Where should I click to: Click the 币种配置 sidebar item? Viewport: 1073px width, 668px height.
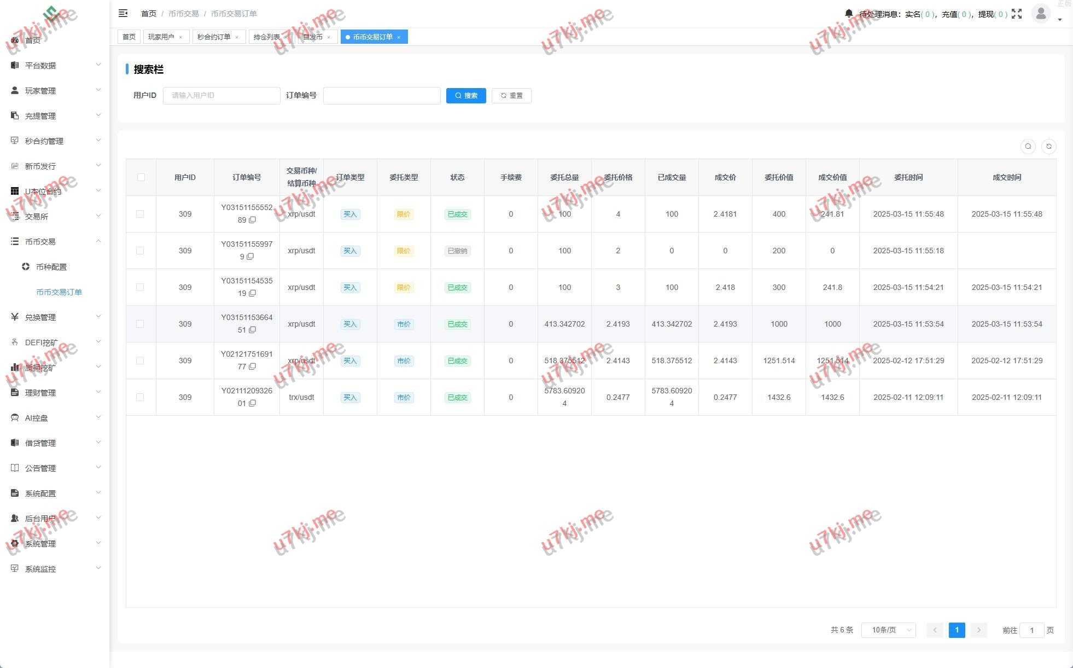tap(51, 267)
